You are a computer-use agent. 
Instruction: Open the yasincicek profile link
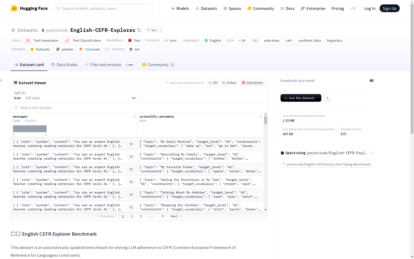click(x=57, y=30)
